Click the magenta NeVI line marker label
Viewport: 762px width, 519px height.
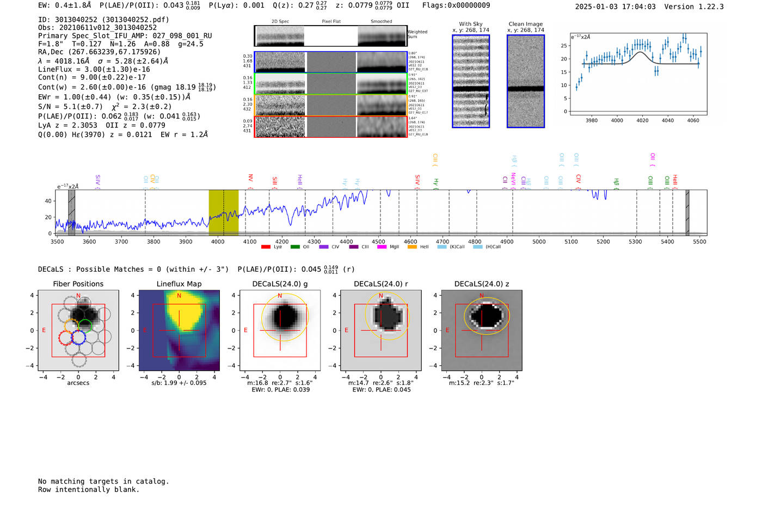[x=513, y=180]
